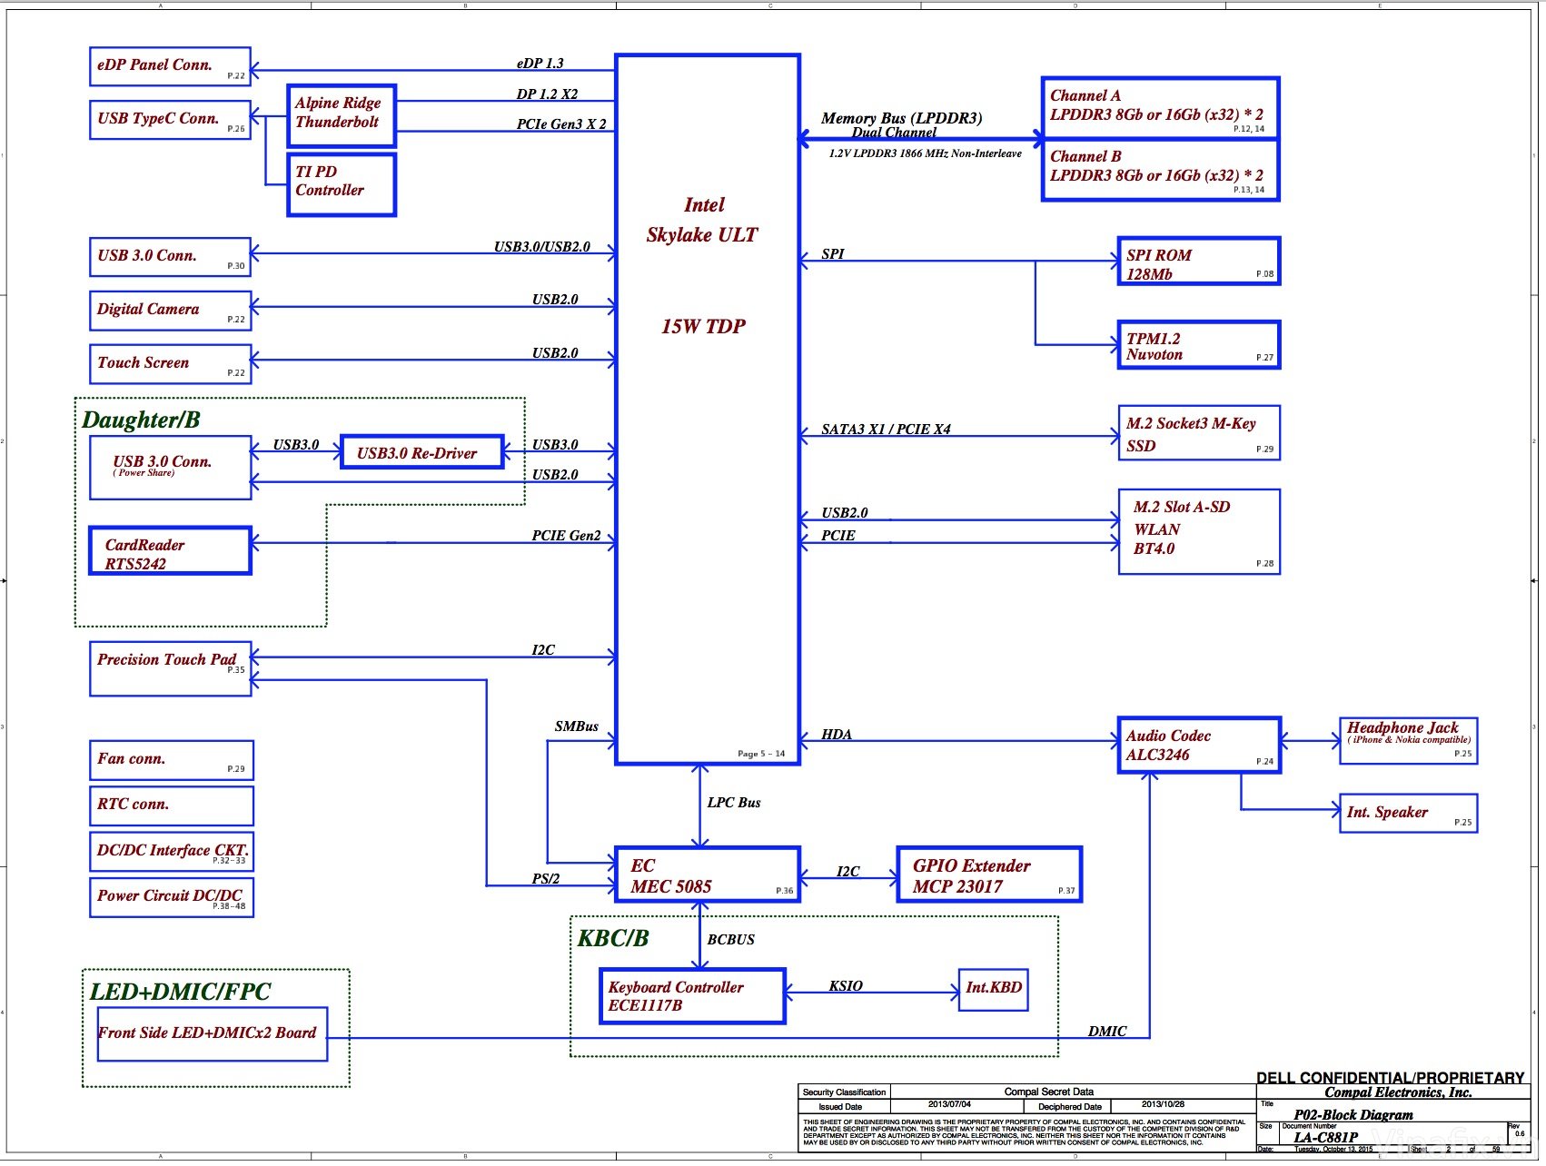Select the DC/DC Interface CKT. block

[x=171, y=852]
